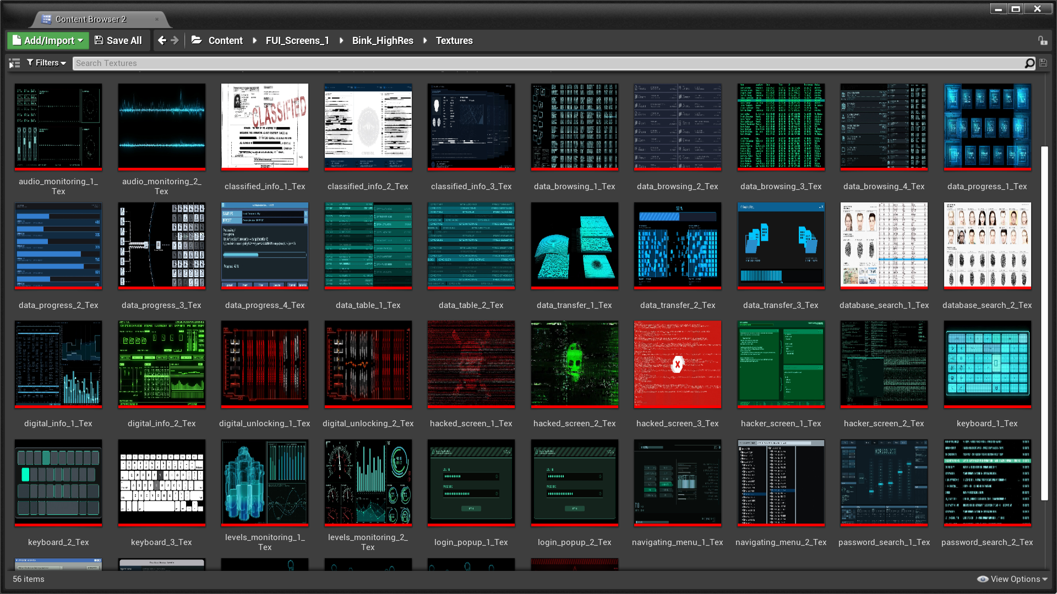Image resolution: width=1057 pixels, height=594 pixels.
Task: Click the navigate back arrow
Action: 161,40
